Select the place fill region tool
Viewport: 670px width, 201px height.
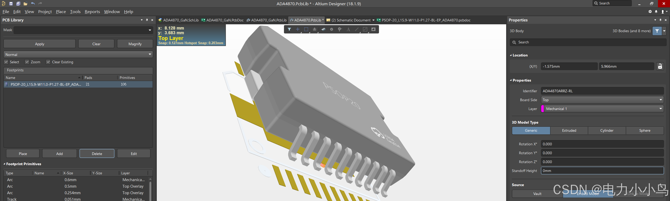(373, 29)
